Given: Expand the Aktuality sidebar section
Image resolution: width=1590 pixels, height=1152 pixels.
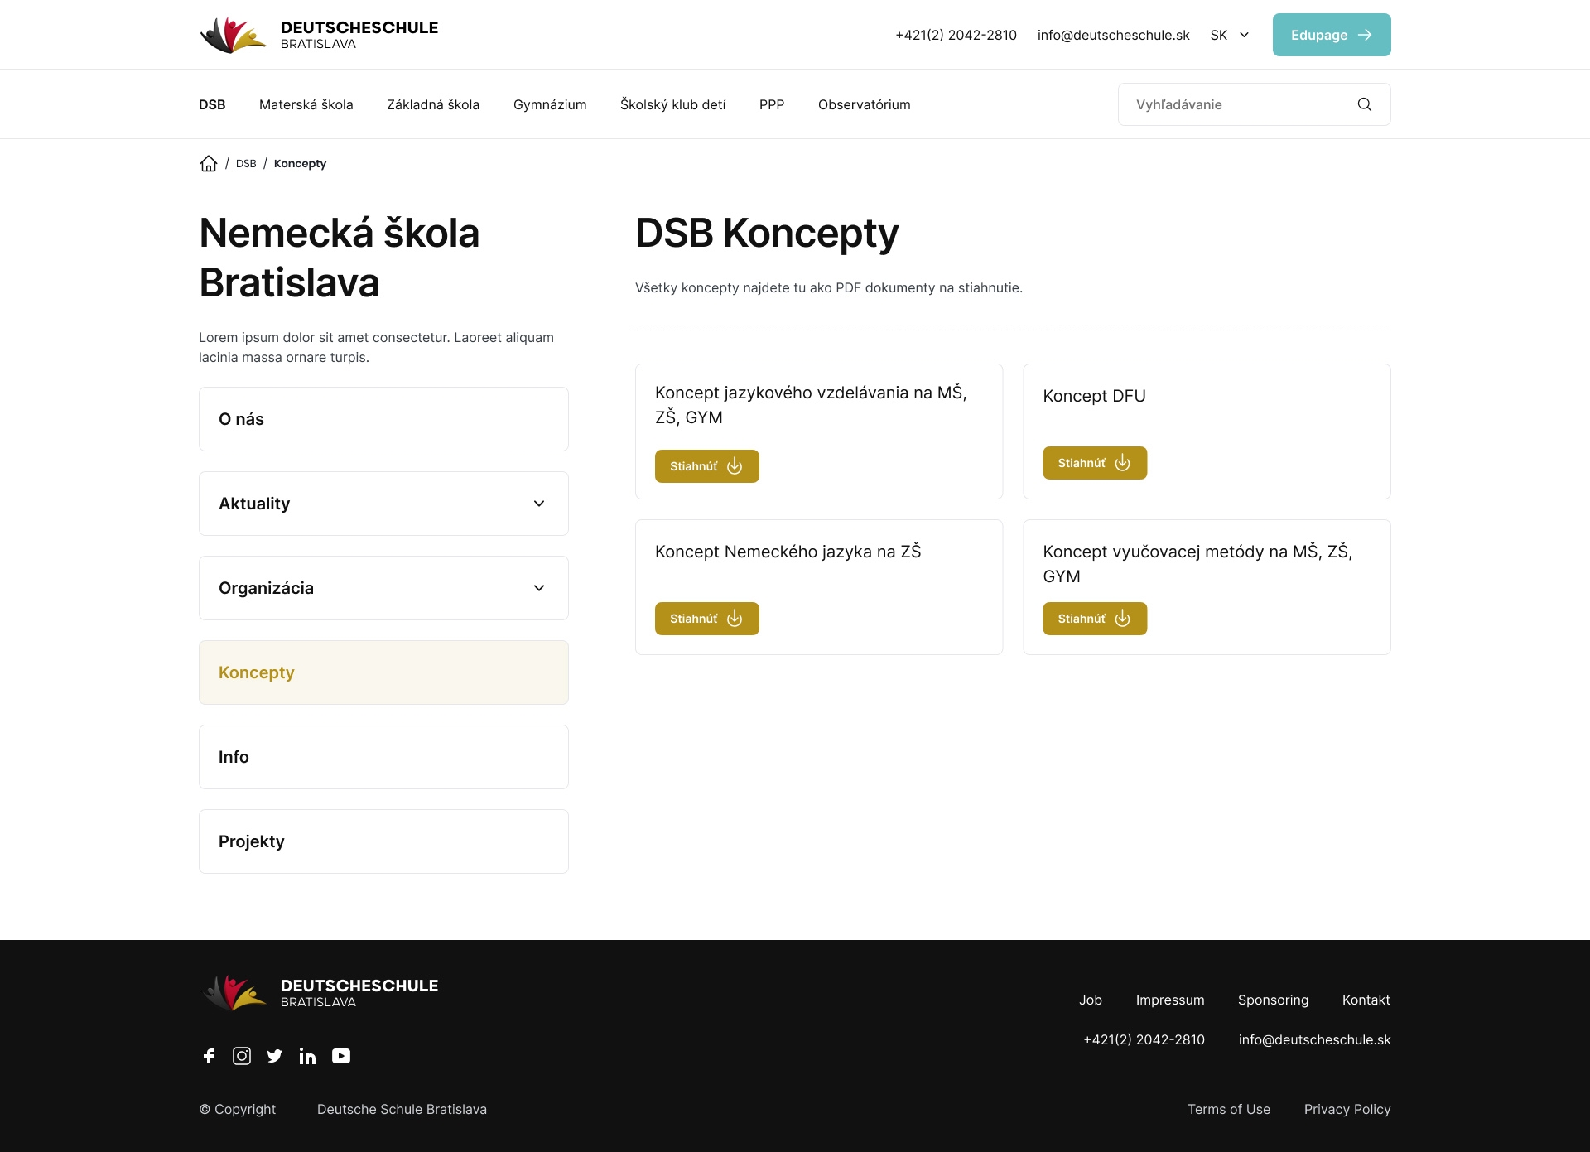Looking at the screenshot, I should 383,504.
